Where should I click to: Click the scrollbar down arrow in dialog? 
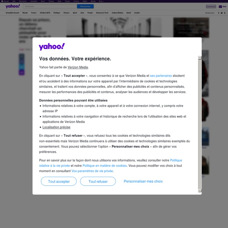coord(200,190)
